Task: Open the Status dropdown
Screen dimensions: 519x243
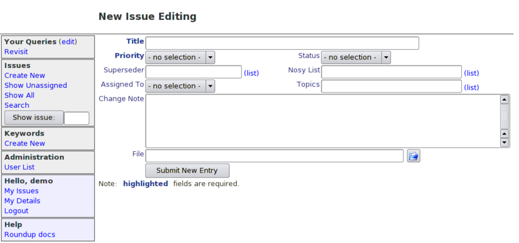Action: click(x=356, y=58)
